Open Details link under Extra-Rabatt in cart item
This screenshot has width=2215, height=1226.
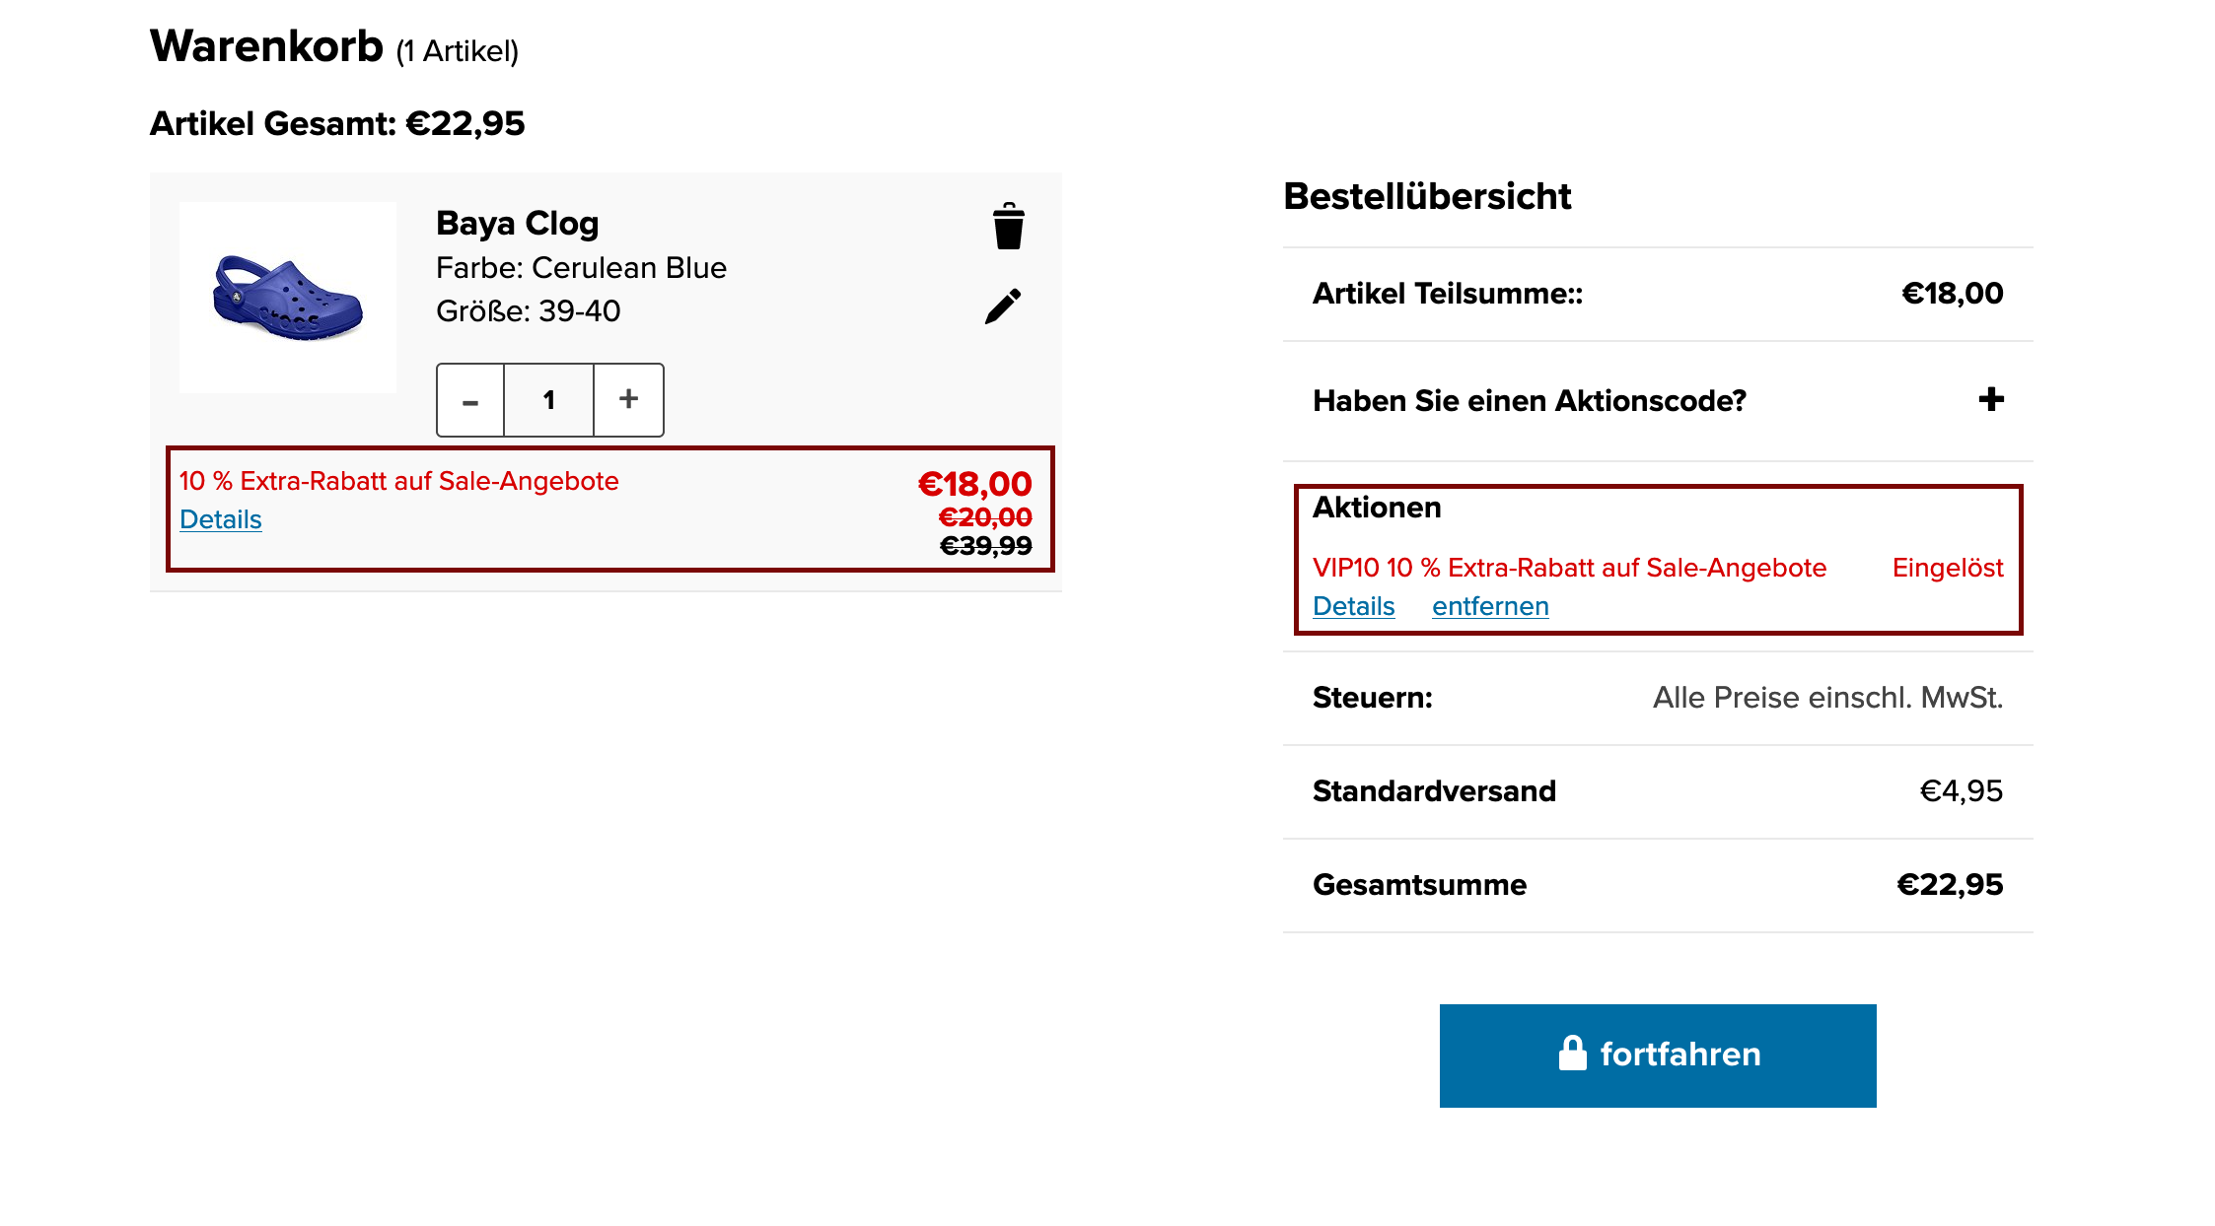(x=221, y=519)
